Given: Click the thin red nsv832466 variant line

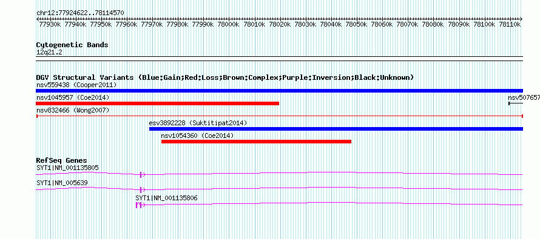Looking at the screenshot, I should tap(279, 116).
